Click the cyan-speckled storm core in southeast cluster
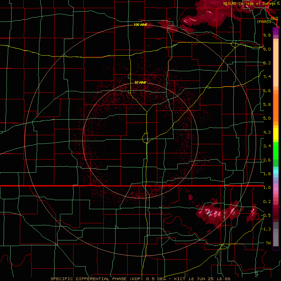This screenshot has height=281, width=281. (209, 213)
